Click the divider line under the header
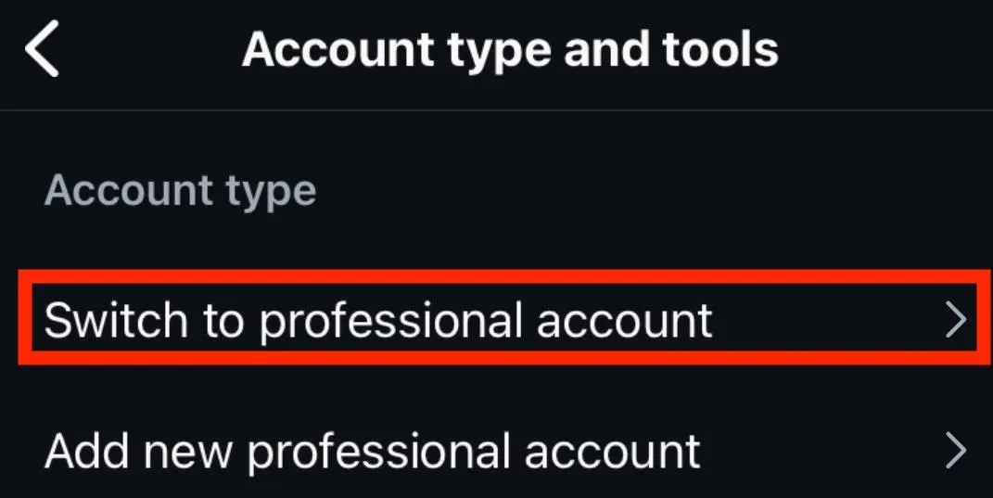 497,110
